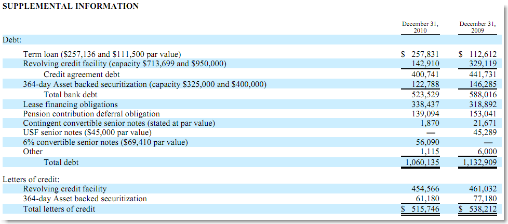Select value 1,870

(x=430, y=123)
